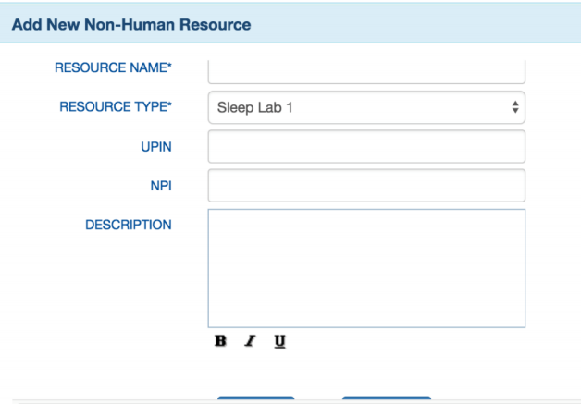Open the Resource Type dropdown
581x404 pixels.
click(x=366, y=106)
